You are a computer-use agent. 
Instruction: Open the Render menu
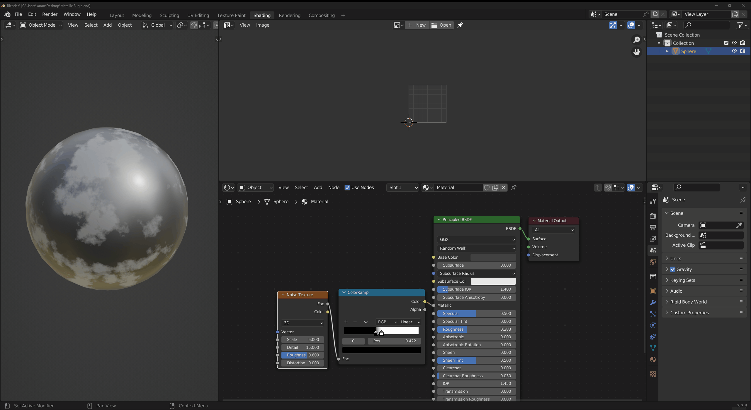50,14
